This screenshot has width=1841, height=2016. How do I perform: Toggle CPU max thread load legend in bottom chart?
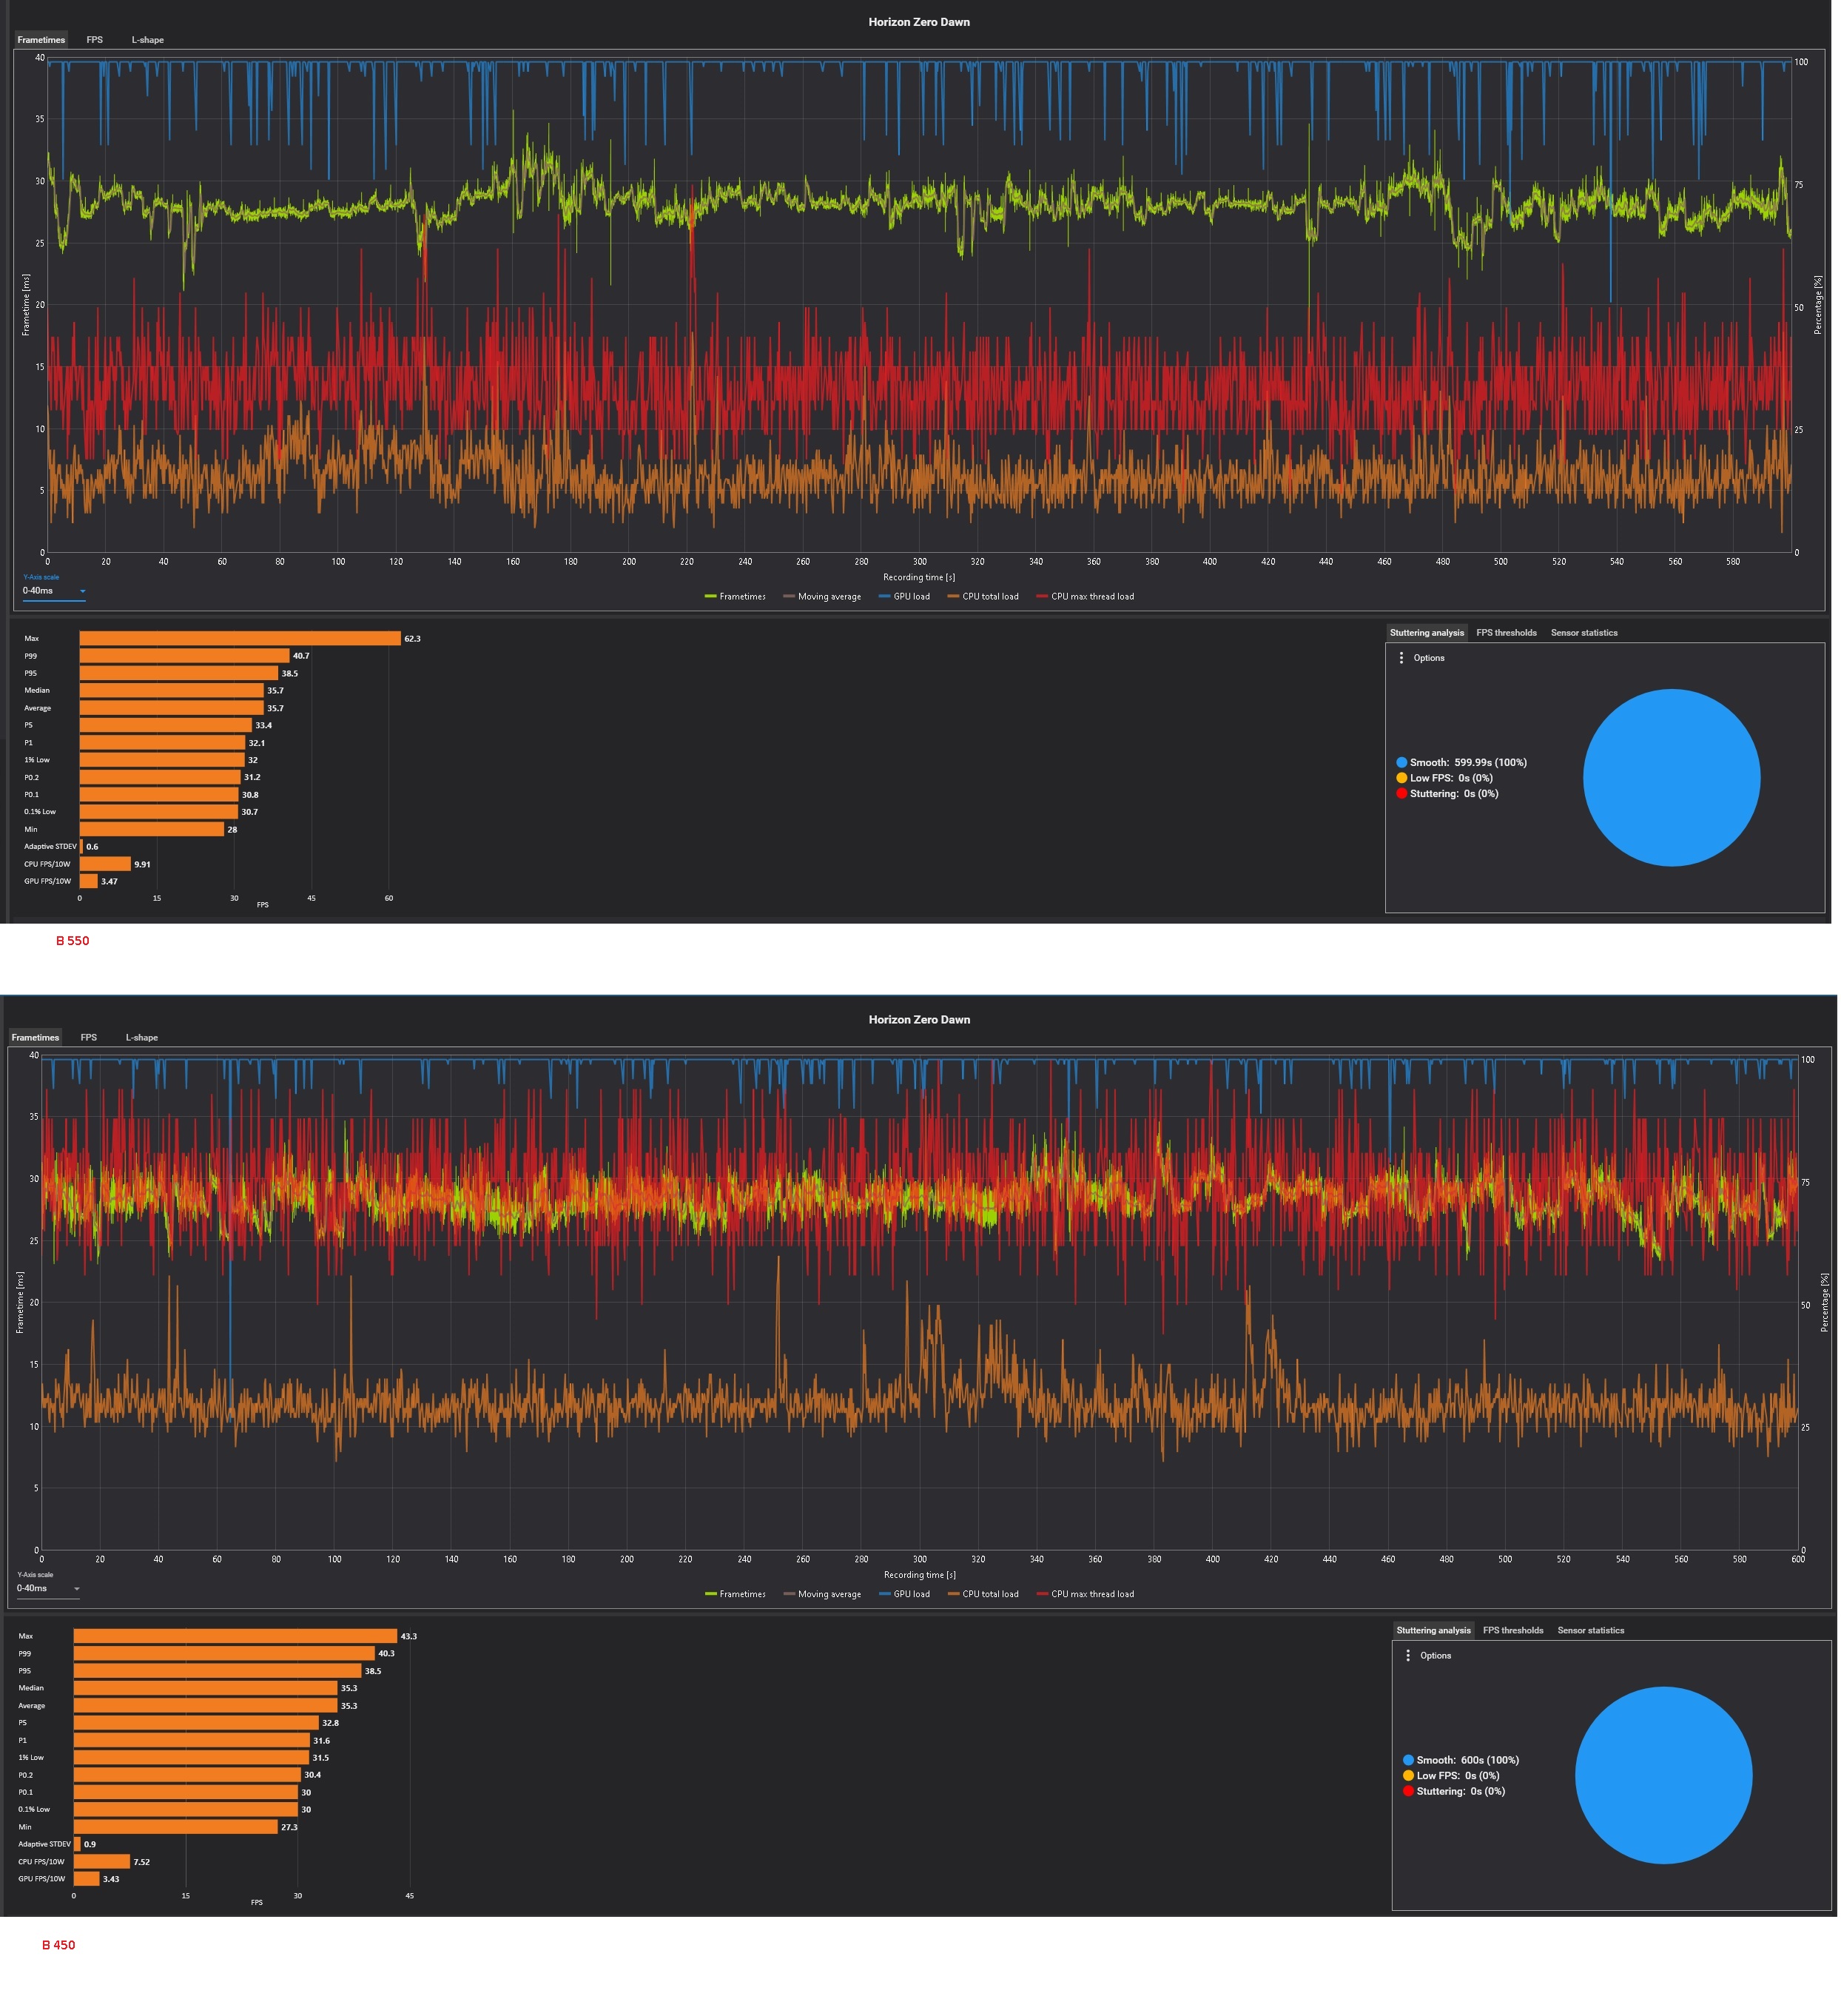[x=1085, y=1595]
